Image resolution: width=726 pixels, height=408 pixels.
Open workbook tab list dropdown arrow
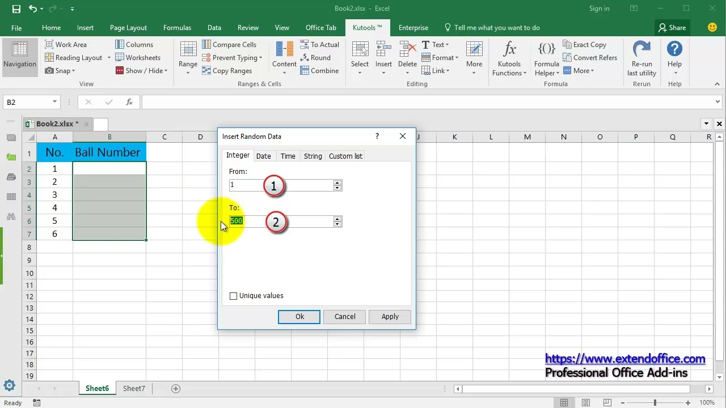click(x=706, y=124)
